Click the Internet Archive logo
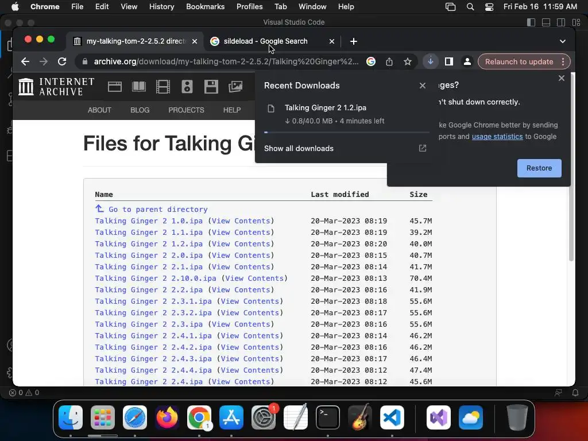This screenshot has height=441, width=588. 56,87
